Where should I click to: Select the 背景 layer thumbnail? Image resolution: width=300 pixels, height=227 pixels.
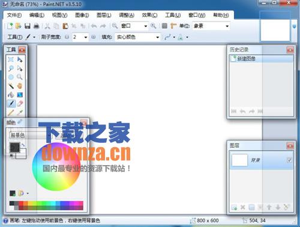(x=239, y=160)
